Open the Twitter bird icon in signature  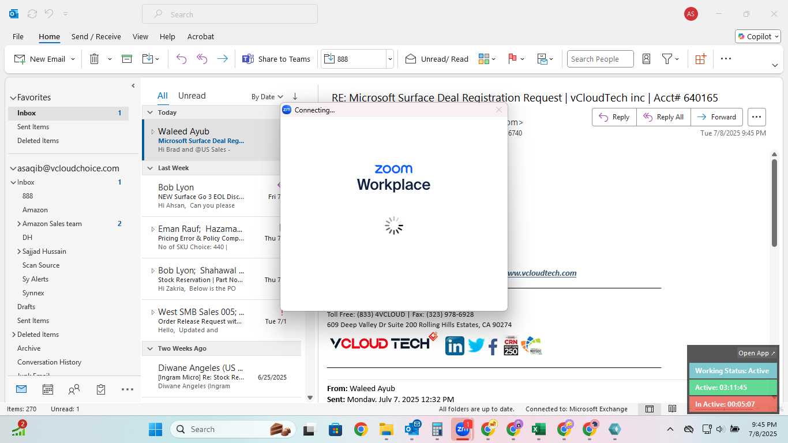click(x=476, y=346)
